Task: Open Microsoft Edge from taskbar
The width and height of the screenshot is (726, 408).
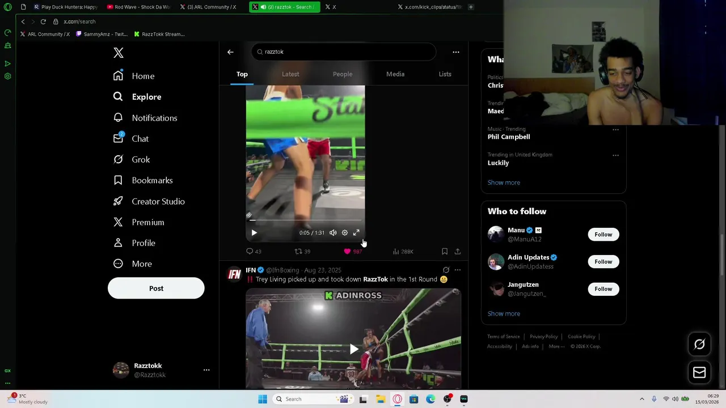Action: coord(430,399)
